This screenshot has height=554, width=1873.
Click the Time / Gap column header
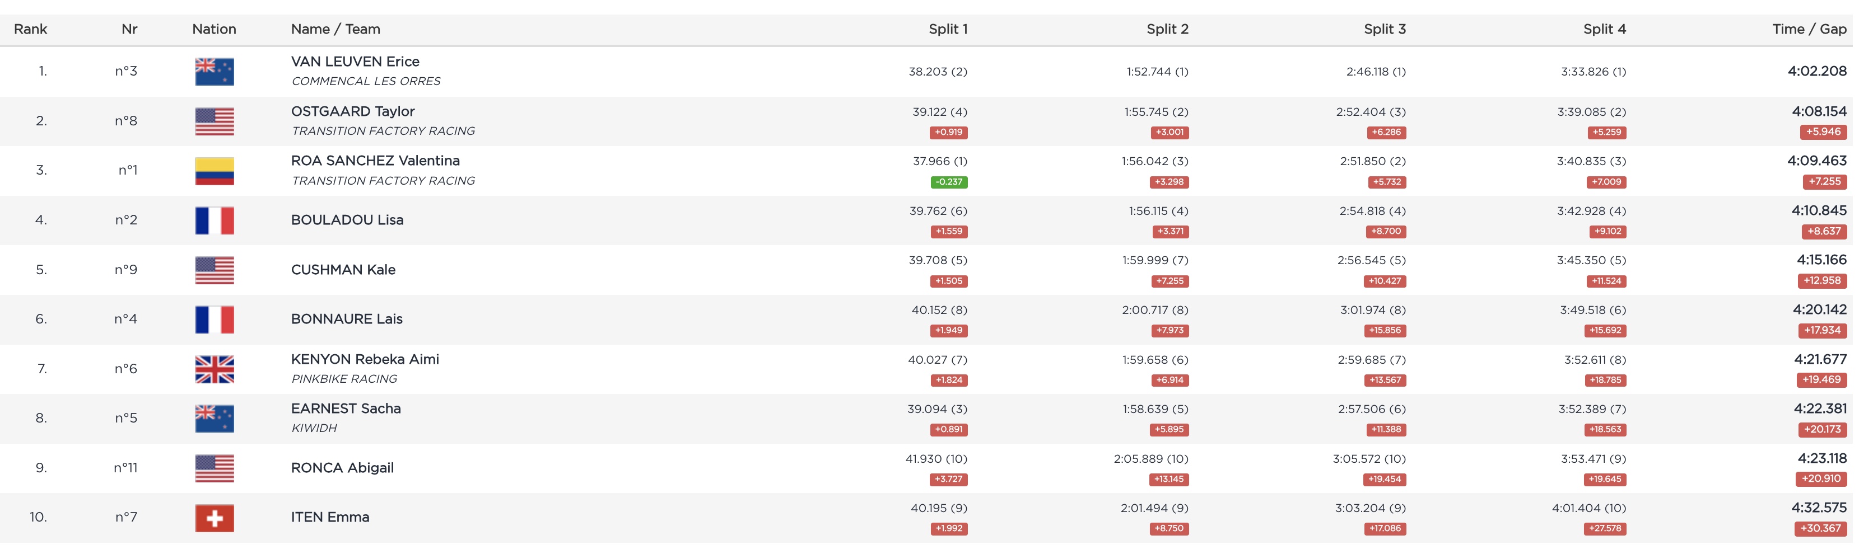tap(1808, 29)
